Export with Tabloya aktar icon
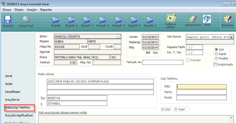 click(x=171, y=19)
